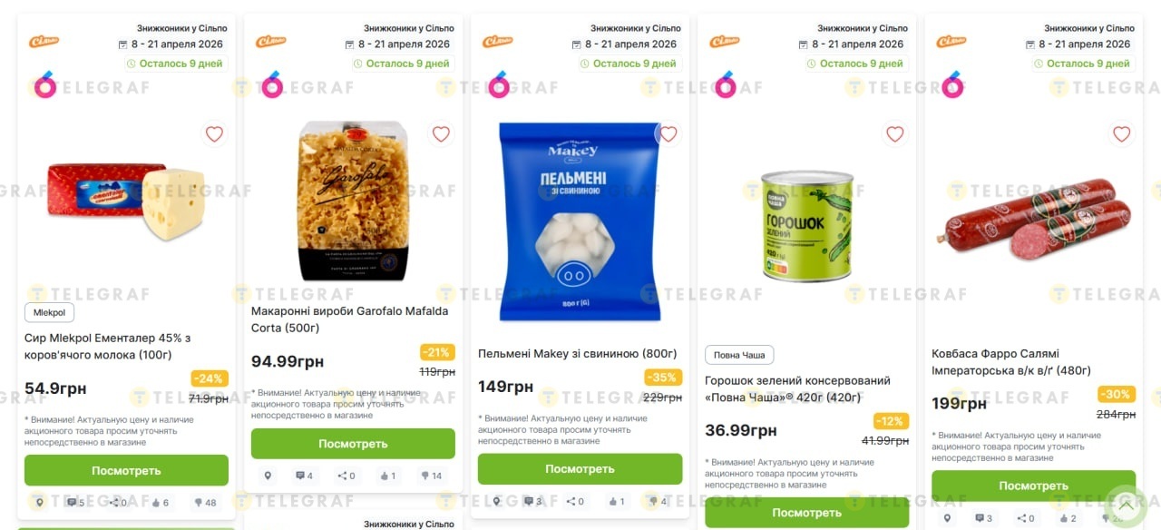Open comments icon on Garofalo pasta card
Viewport: 1161px width, 530px height.
(304, 476)
